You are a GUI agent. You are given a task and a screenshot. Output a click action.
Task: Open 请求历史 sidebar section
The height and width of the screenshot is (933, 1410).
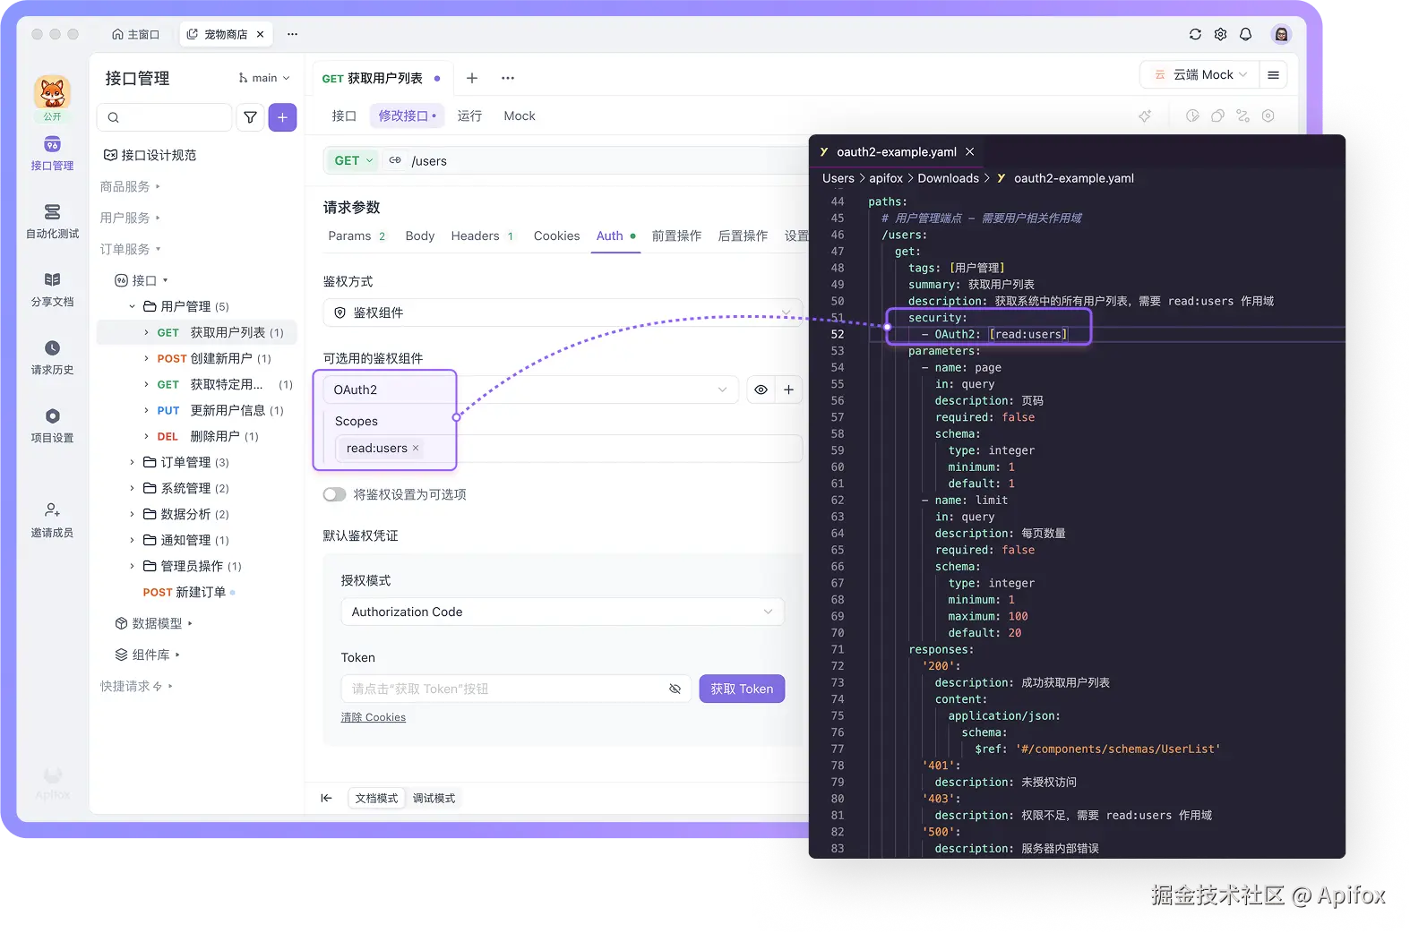coord(52,357)
